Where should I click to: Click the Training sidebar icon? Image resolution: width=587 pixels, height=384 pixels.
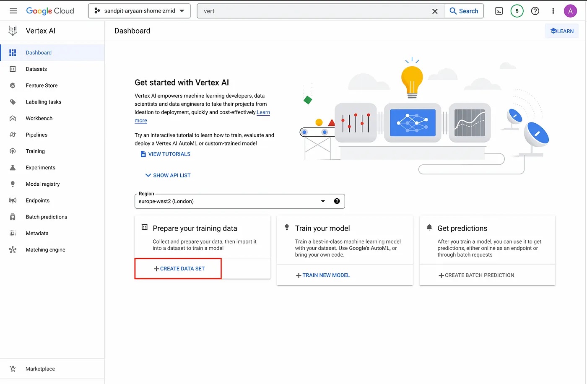click(x=13, y=151)
